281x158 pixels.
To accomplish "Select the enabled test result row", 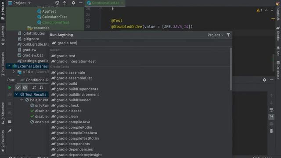I will (39, 122).
